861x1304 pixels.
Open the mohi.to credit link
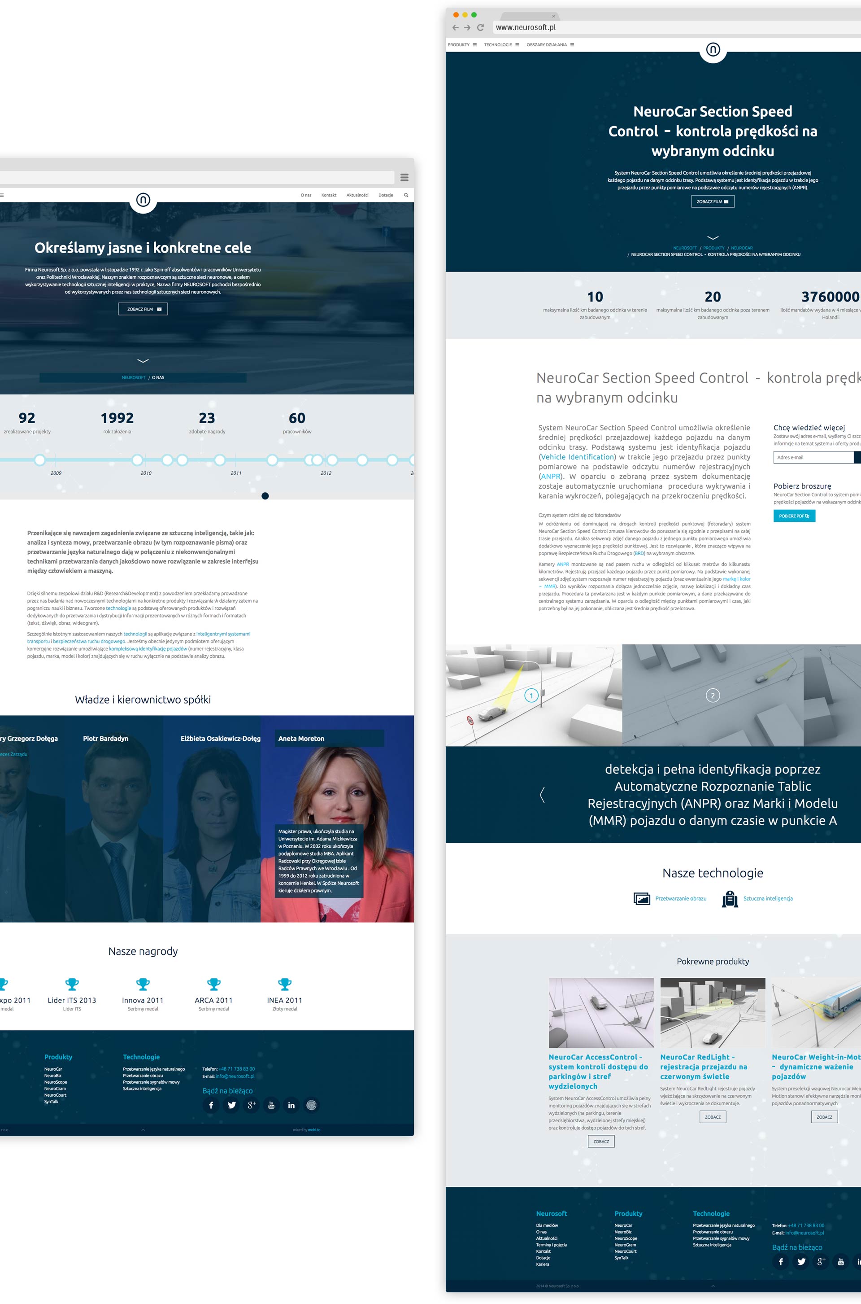314,1130
